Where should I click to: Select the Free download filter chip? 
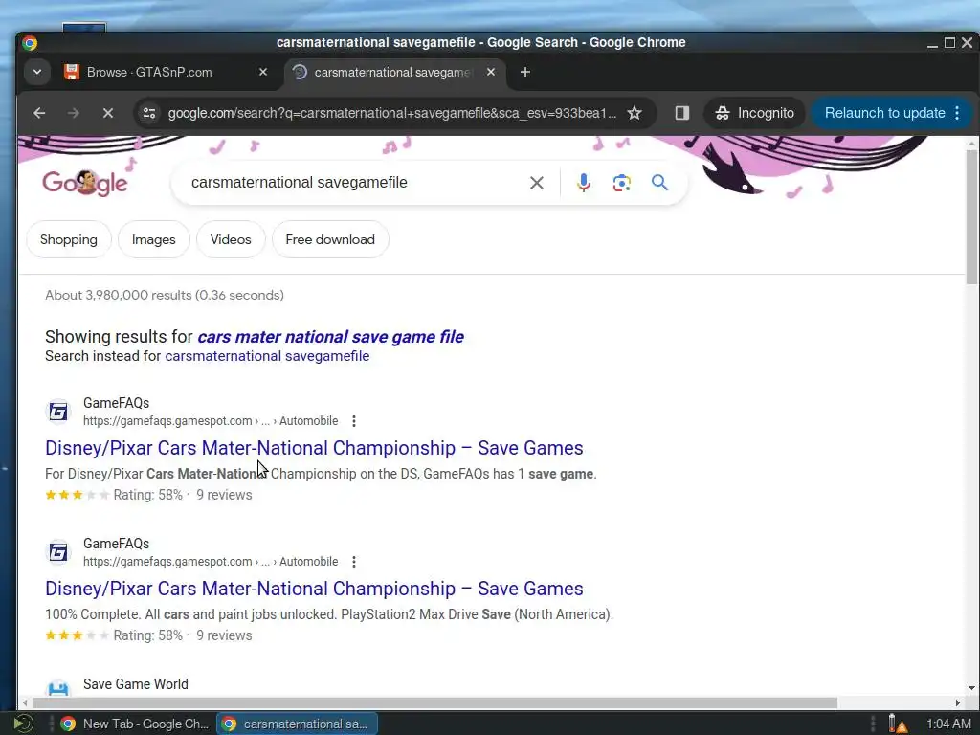pyautogui.click(x=330, y=239)
